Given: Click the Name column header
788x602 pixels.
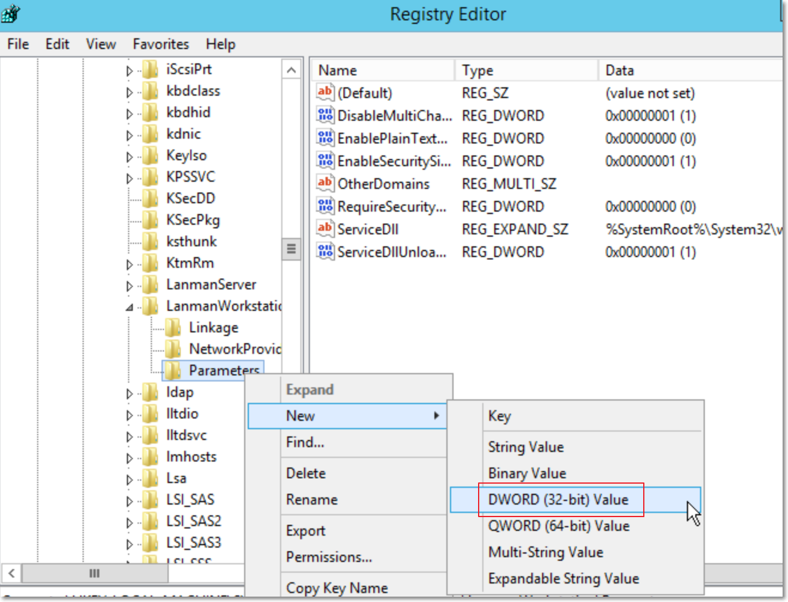Looking at the screenshot, I should coord(337,71).
